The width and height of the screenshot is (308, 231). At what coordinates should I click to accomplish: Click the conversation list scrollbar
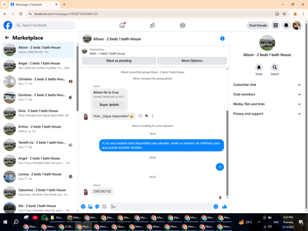78,79
